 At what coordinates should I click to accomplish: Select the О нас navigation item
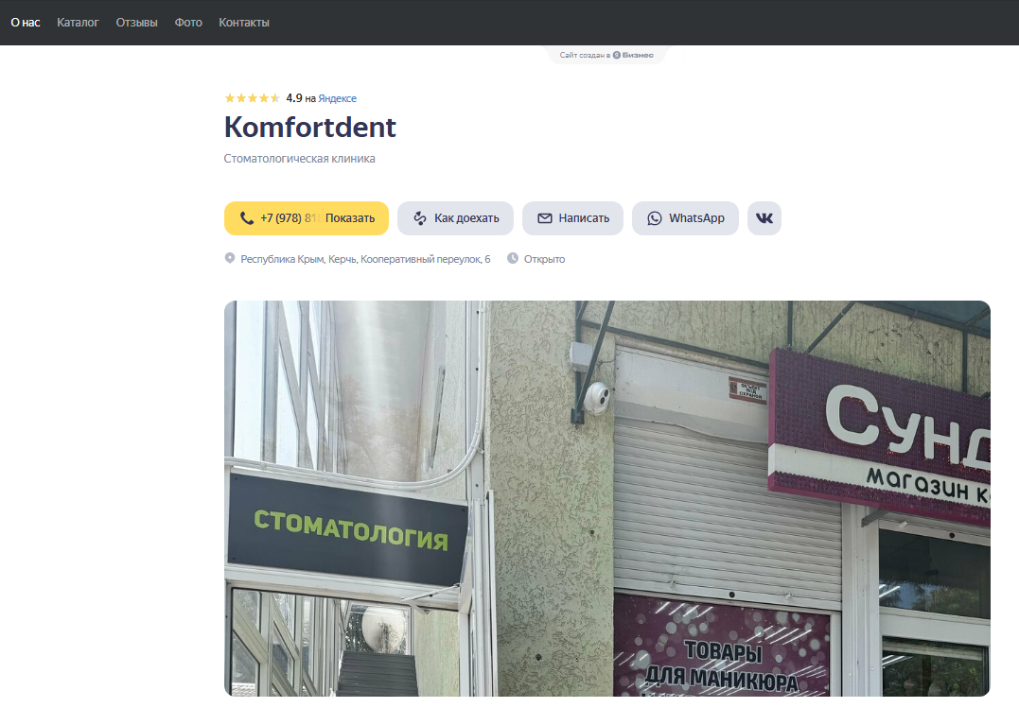[x=26, y=22]
